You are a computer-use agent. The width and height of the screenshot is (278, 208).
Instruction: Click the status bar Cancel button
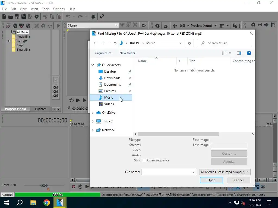click(7, 195)
